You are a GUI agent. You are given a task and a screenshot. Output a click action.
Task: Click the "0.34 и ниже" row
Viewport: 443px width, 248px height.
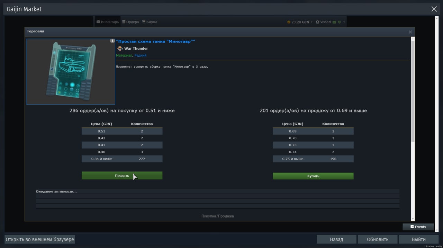pyautogui.click(x=122, y=159)
